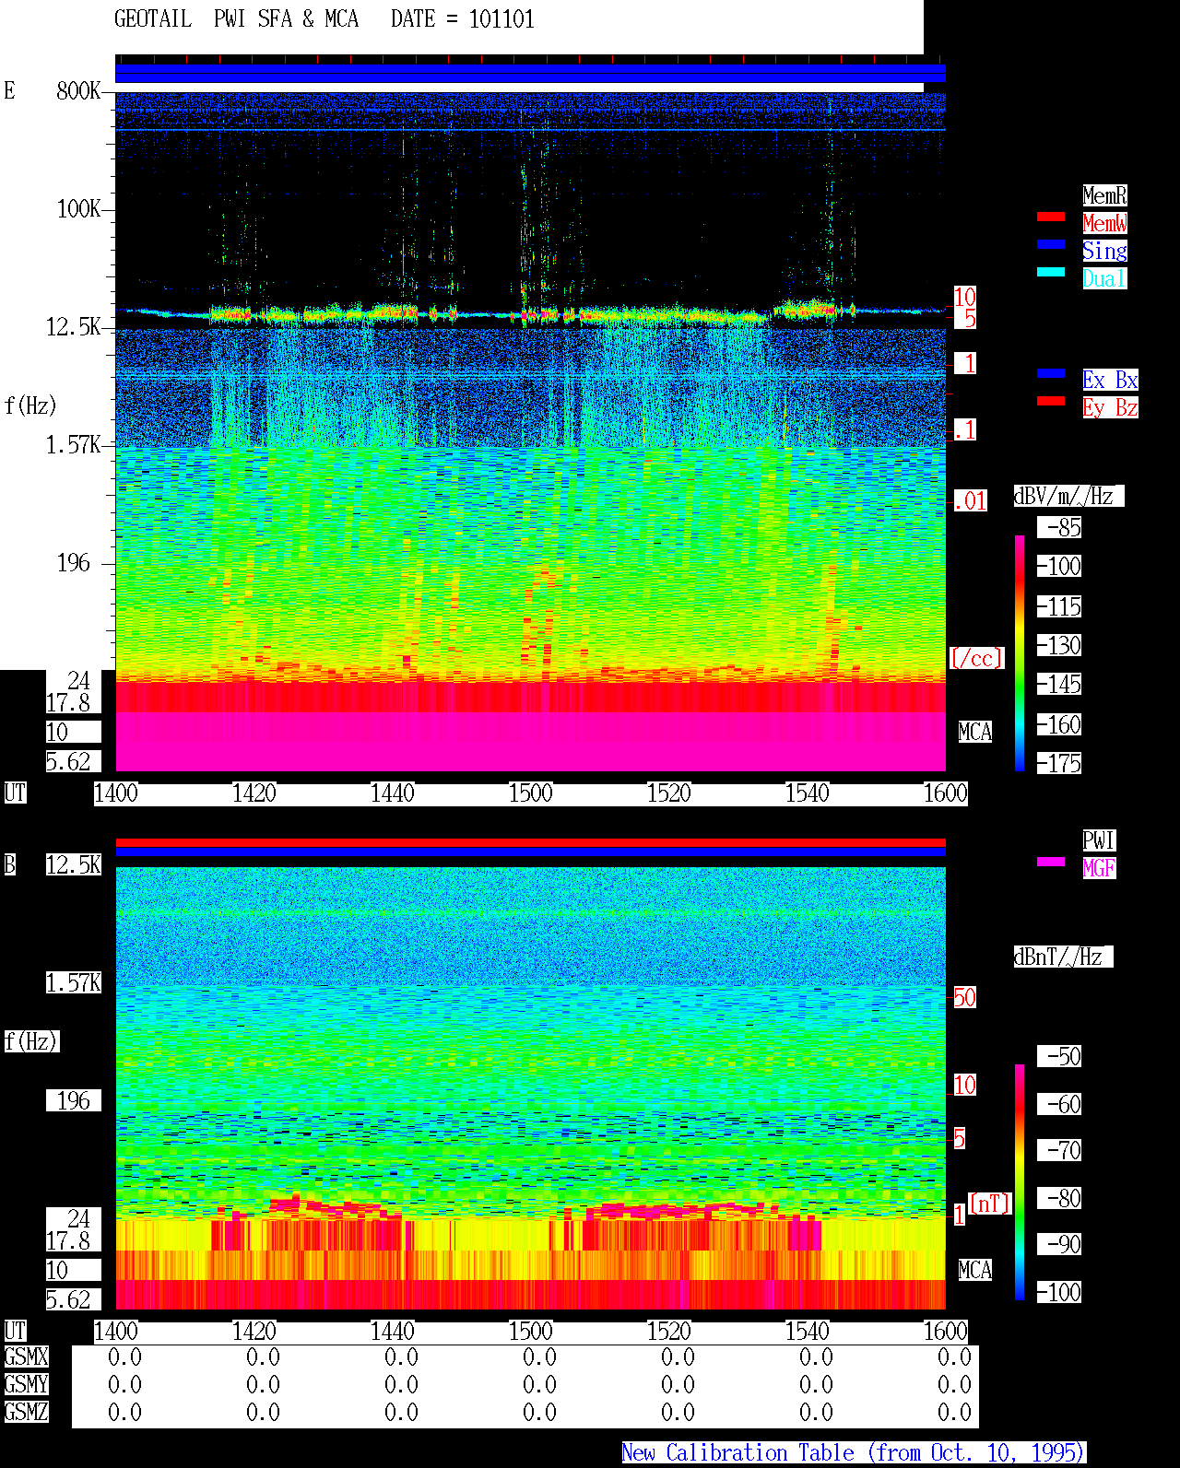Click the E panel identifier letter
The width and height of the screenshot is (1180, 1468).
click(10, 90)
